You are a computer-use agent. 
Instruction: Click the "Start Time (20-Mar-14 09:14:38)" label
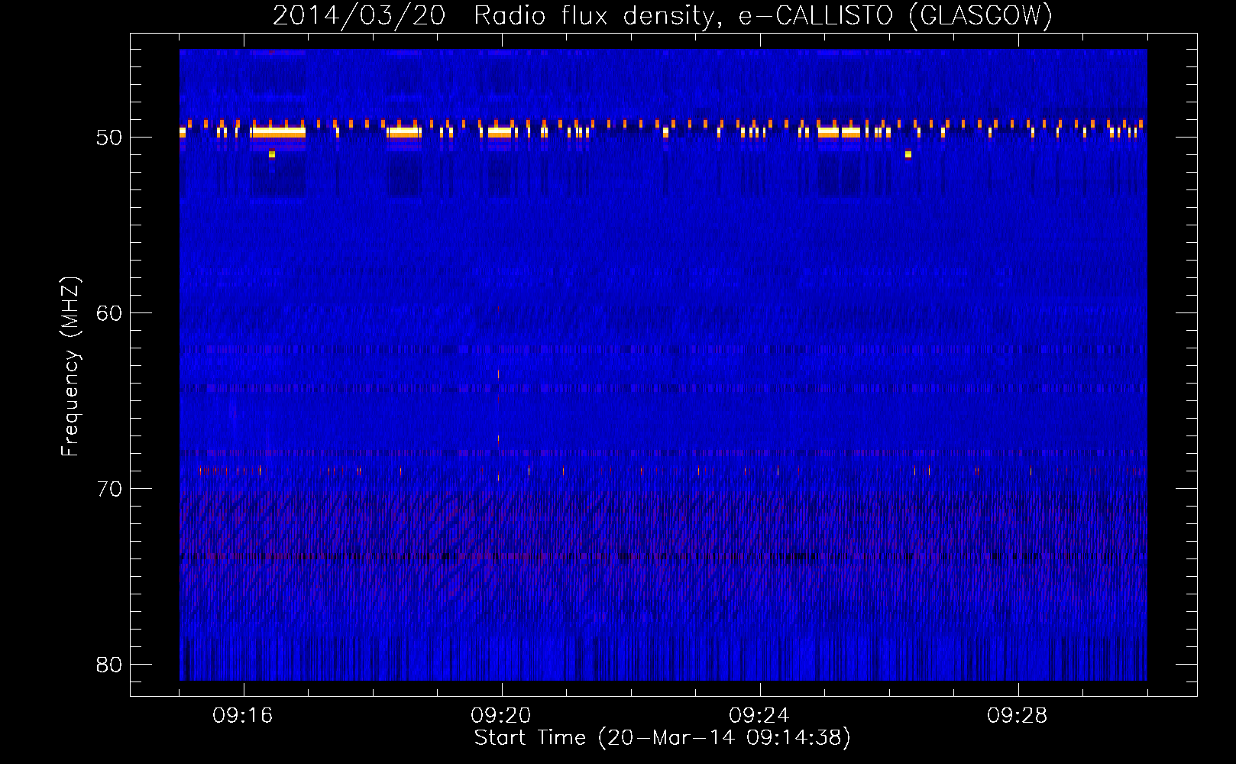coord(662,738)
